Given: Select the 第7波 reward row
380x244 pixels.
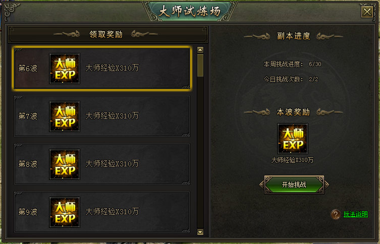Looking at the screenshot, I should tap(102, 116).
